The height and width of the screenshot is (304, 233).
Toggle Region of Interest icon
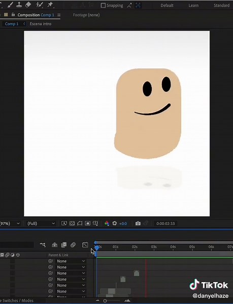pos(88,223)
